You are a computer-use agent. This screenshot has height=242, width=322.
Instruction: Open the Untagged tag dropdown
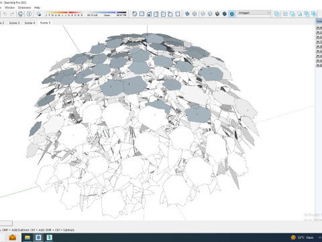pos(254,13)
